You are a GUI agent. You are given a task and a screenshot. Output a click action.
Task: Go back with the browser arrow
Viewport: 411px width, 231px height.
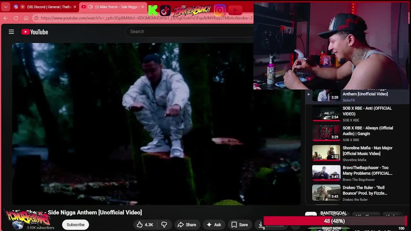(x=6, y=18)
